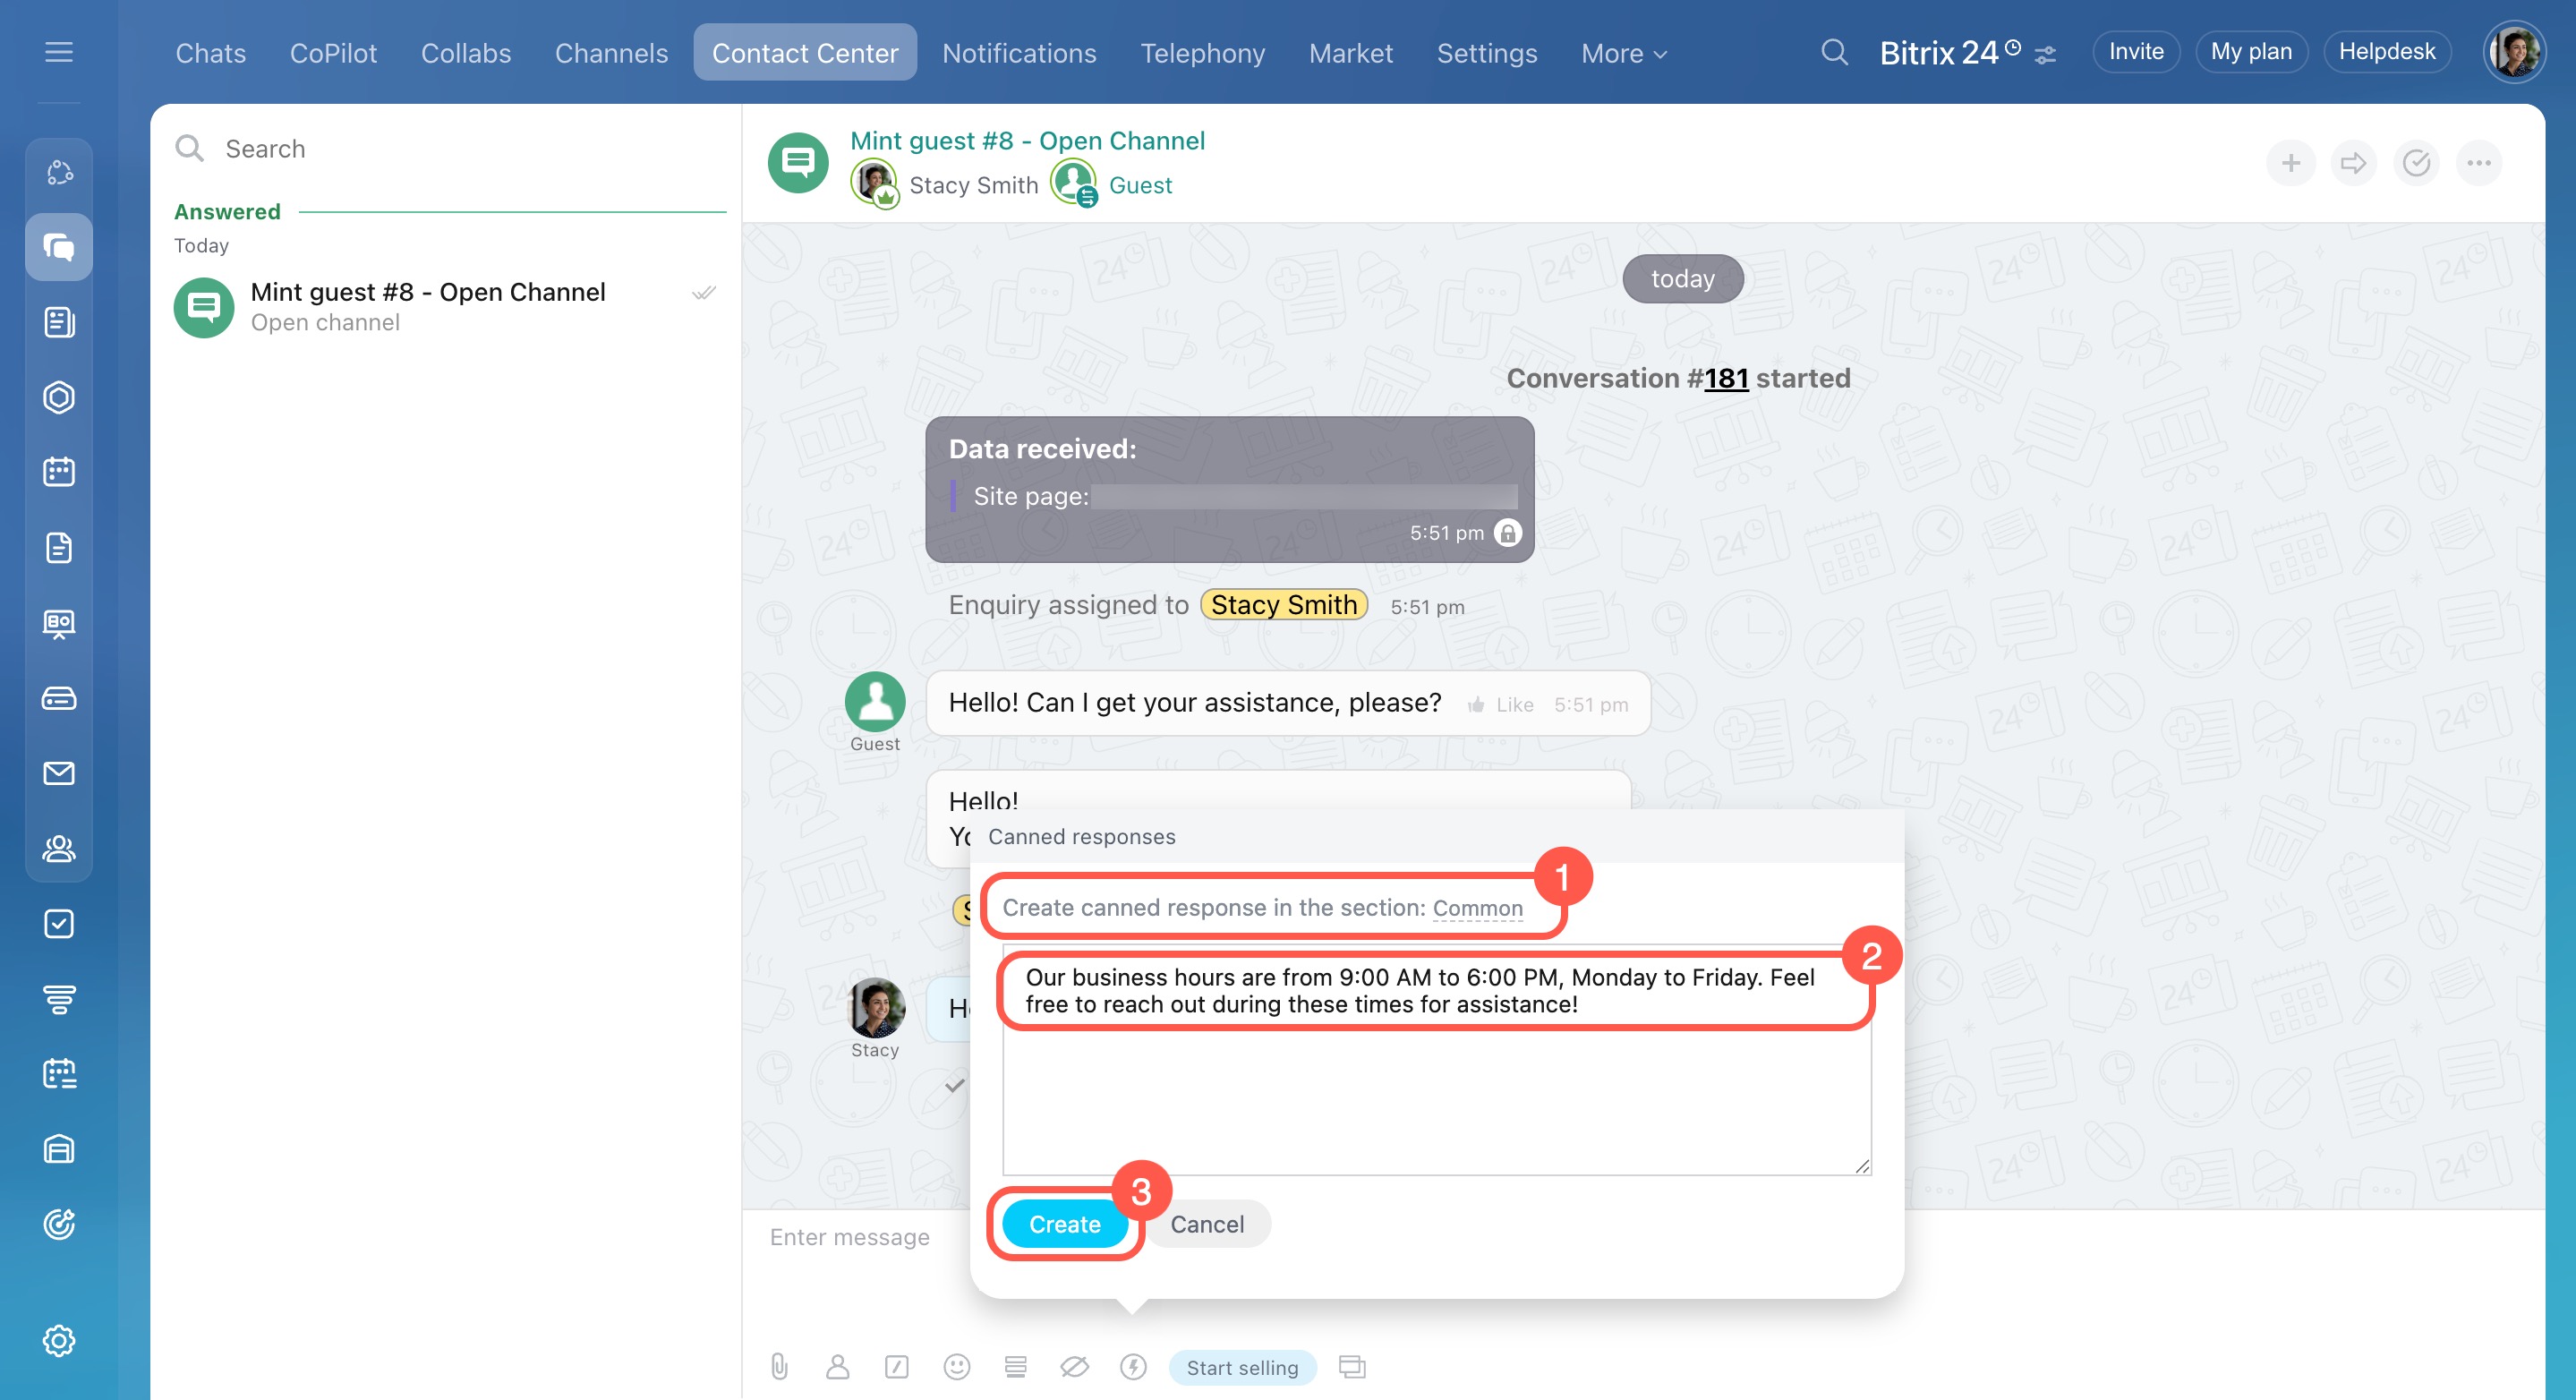The height and width of the screenshot is (1400, 2576).
Task: Change section by clicking Common link
Action: [x=1477, y=908]
